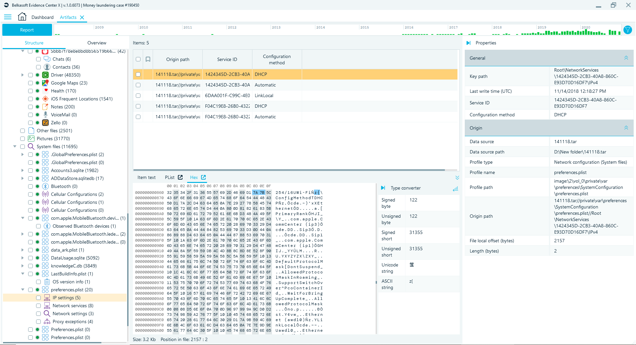
Task: Click the Zello app icon
Action: point(45,123)
